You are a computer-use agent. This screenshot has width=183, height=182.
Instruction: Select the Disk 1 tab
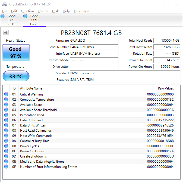tap(34, 20)
